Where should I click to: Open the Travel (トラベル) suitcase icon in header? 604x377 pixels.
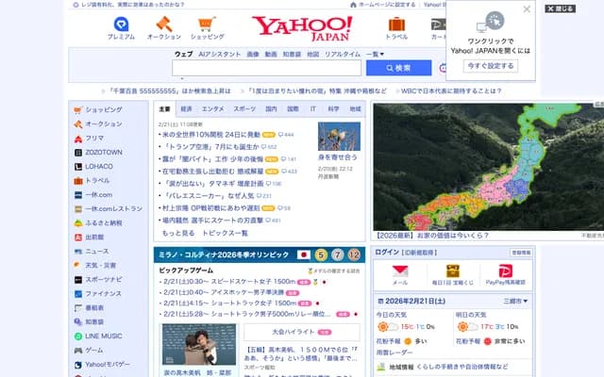coord(396,28)
